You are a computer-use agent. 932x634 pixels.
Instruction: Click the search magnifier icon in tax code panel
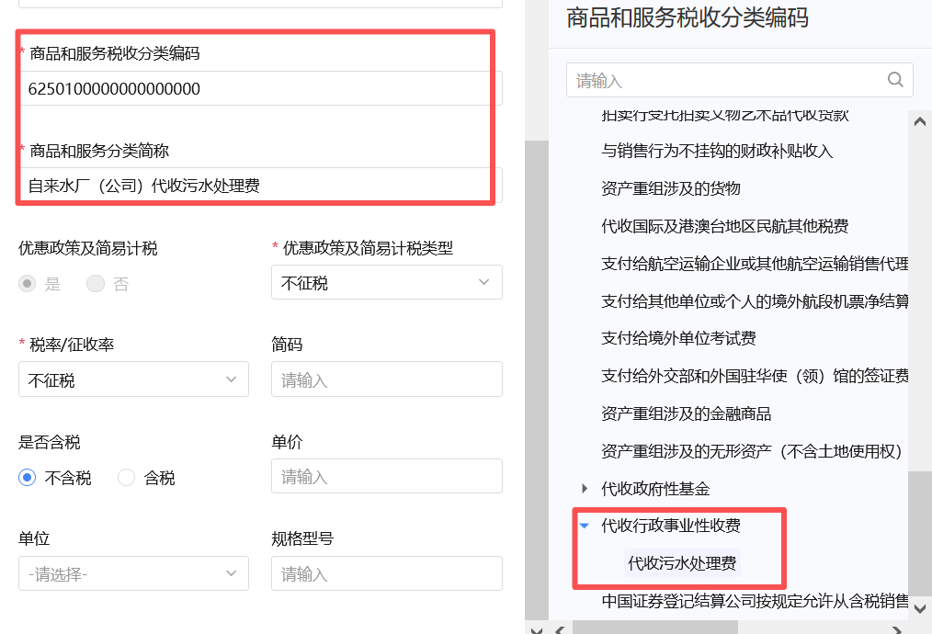tap(895, 80)
